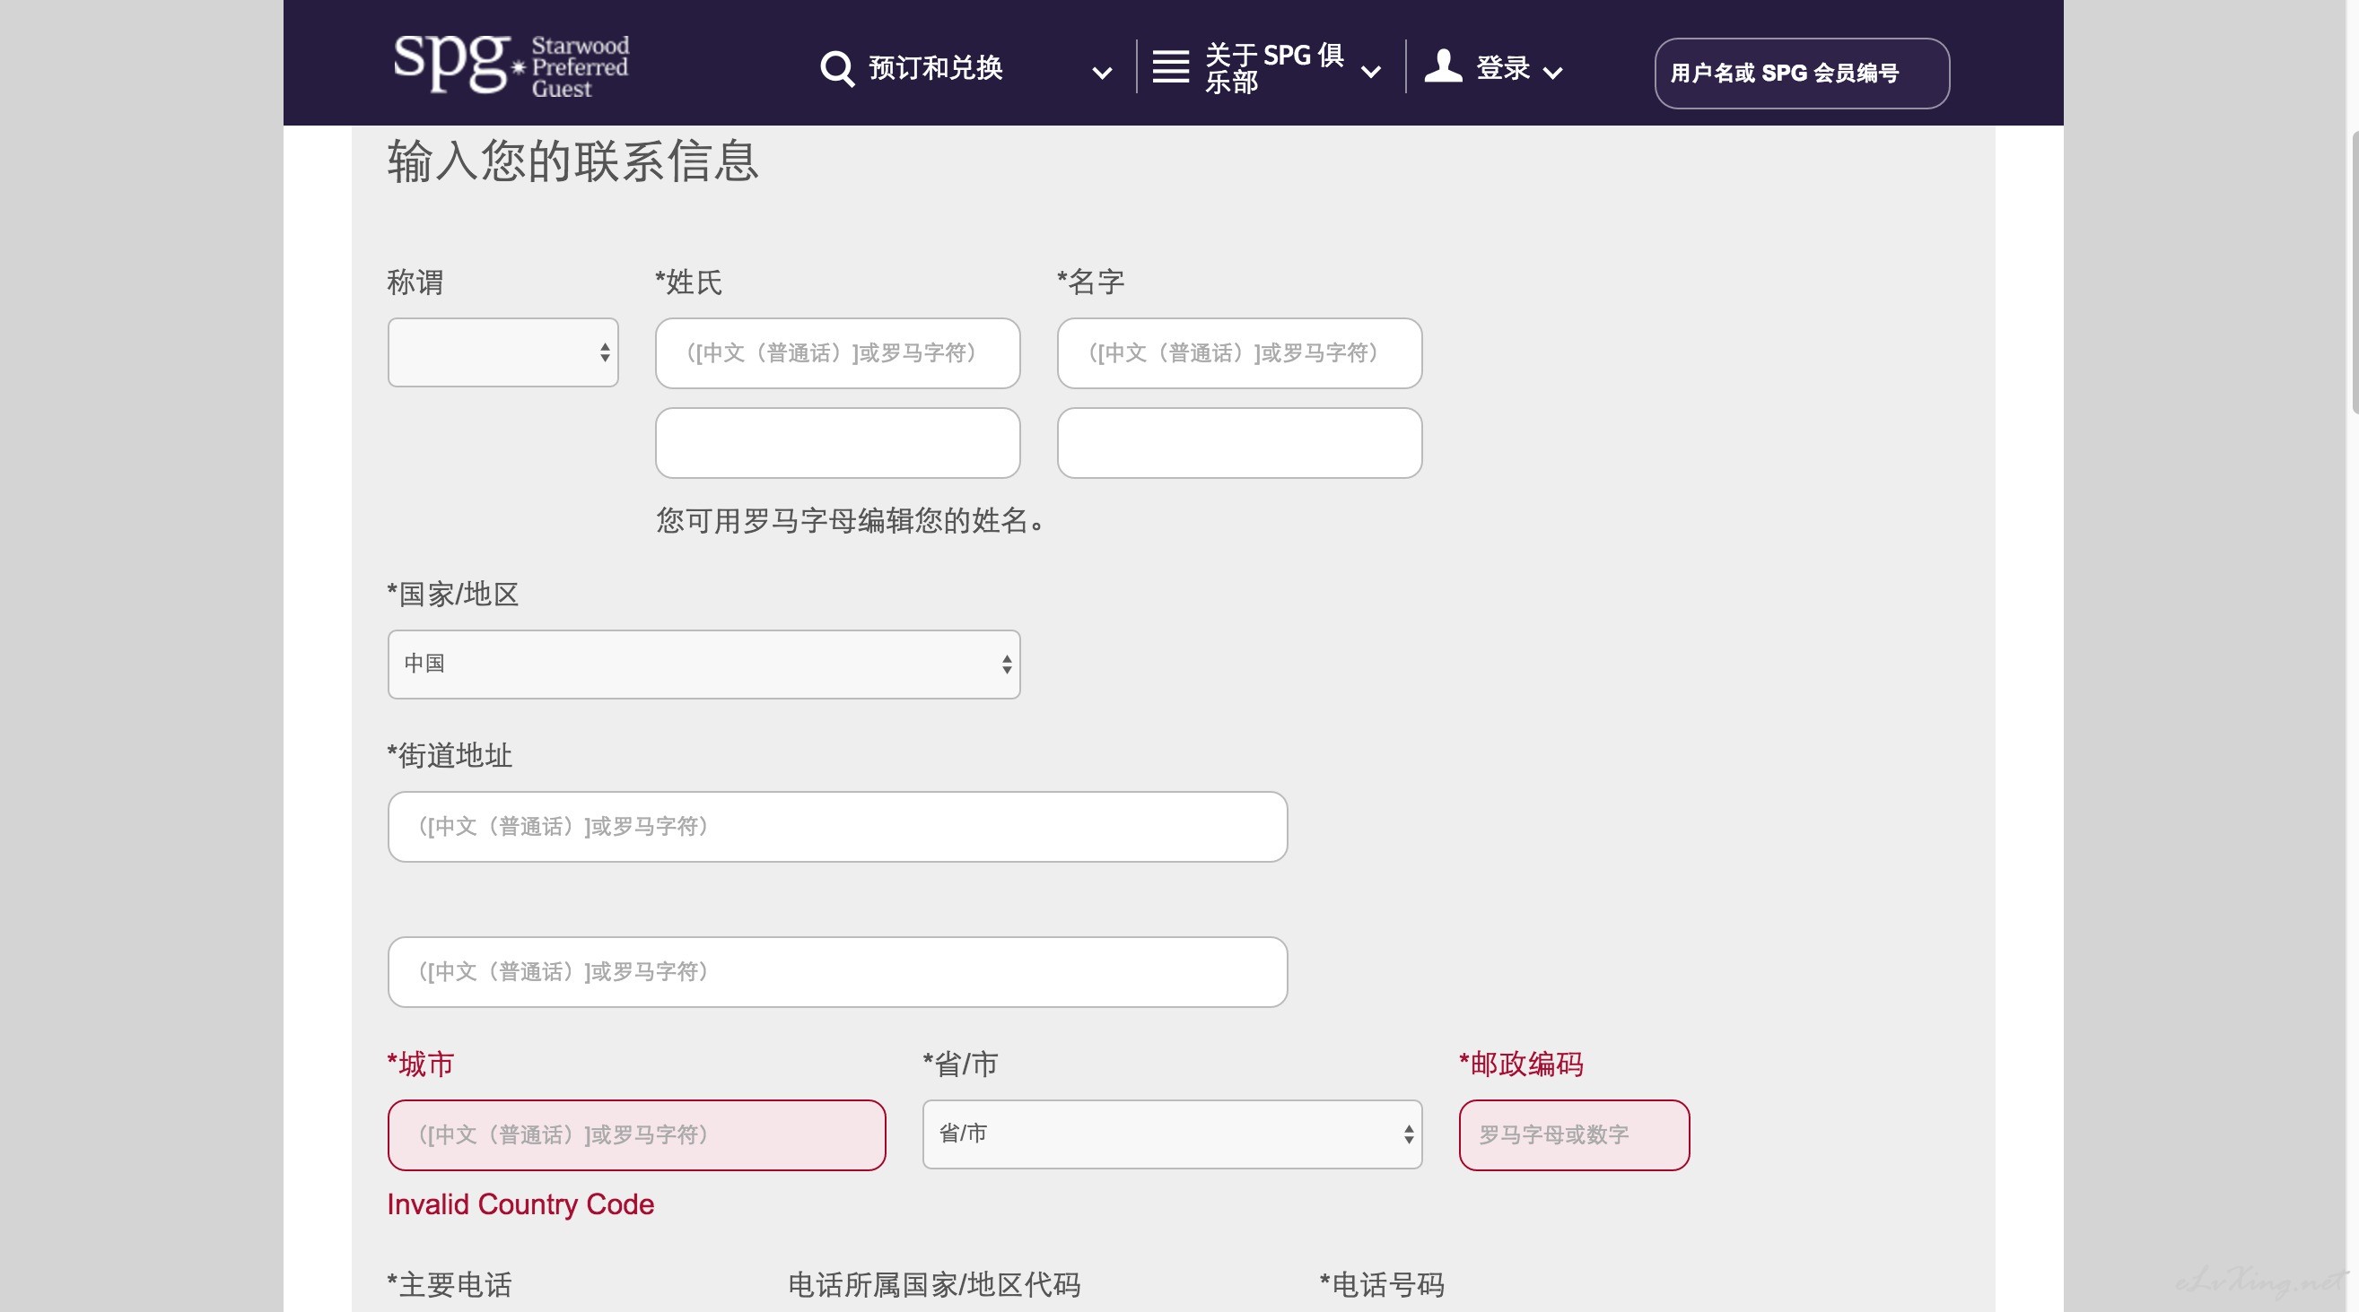2359x1312 pixels.
Task: Click the 名字 first name Chinese input
Action: click(1239, 353)
